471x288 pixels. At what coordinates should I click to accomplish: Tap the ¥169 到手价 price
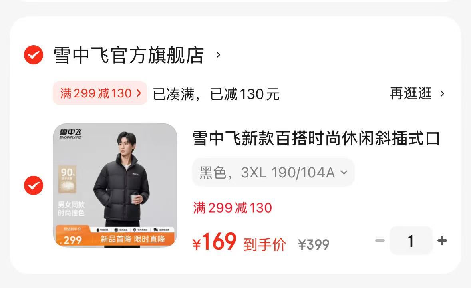click(x=239, y=242)
